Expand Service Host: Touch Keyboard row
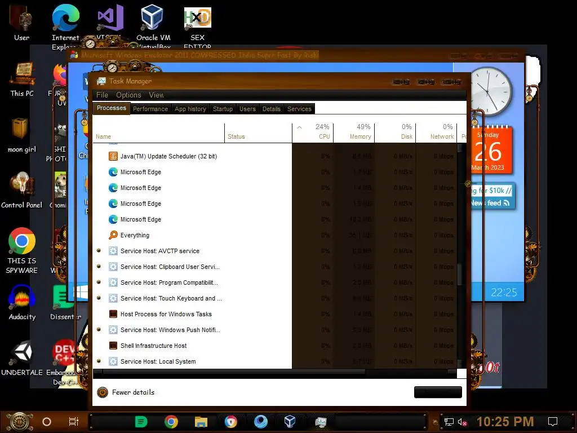Screen dimensions: 577x433 pos(99,298)
